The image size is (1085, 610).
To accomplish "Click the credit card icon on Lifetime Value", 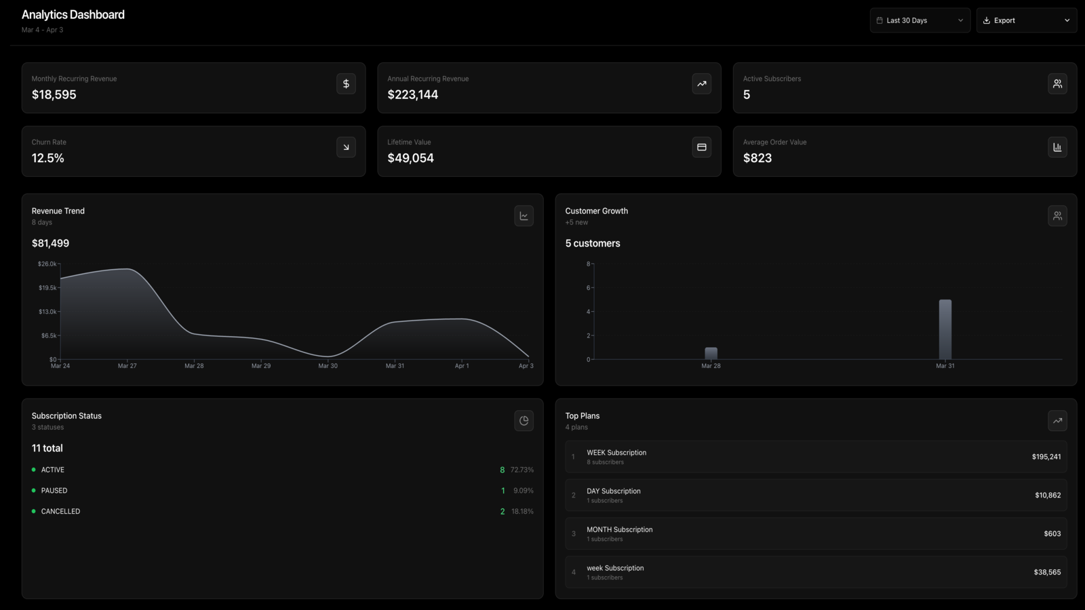I will 702,147.
